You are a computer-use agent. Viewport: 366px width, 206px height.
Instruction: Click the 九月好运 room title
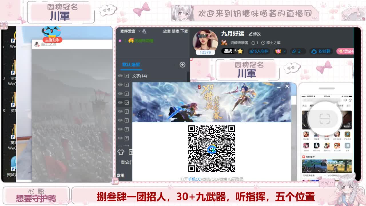pos(232,33)
